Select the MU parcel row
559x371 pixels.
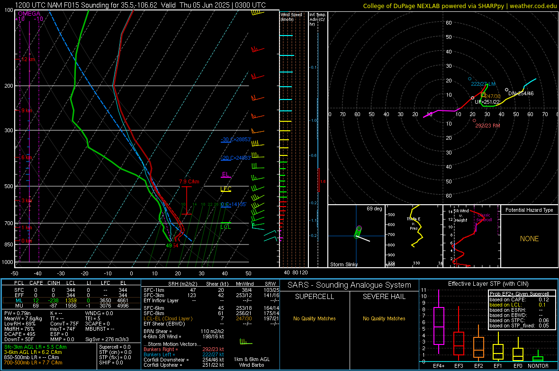pyautogui.click(x=71, y=306)
